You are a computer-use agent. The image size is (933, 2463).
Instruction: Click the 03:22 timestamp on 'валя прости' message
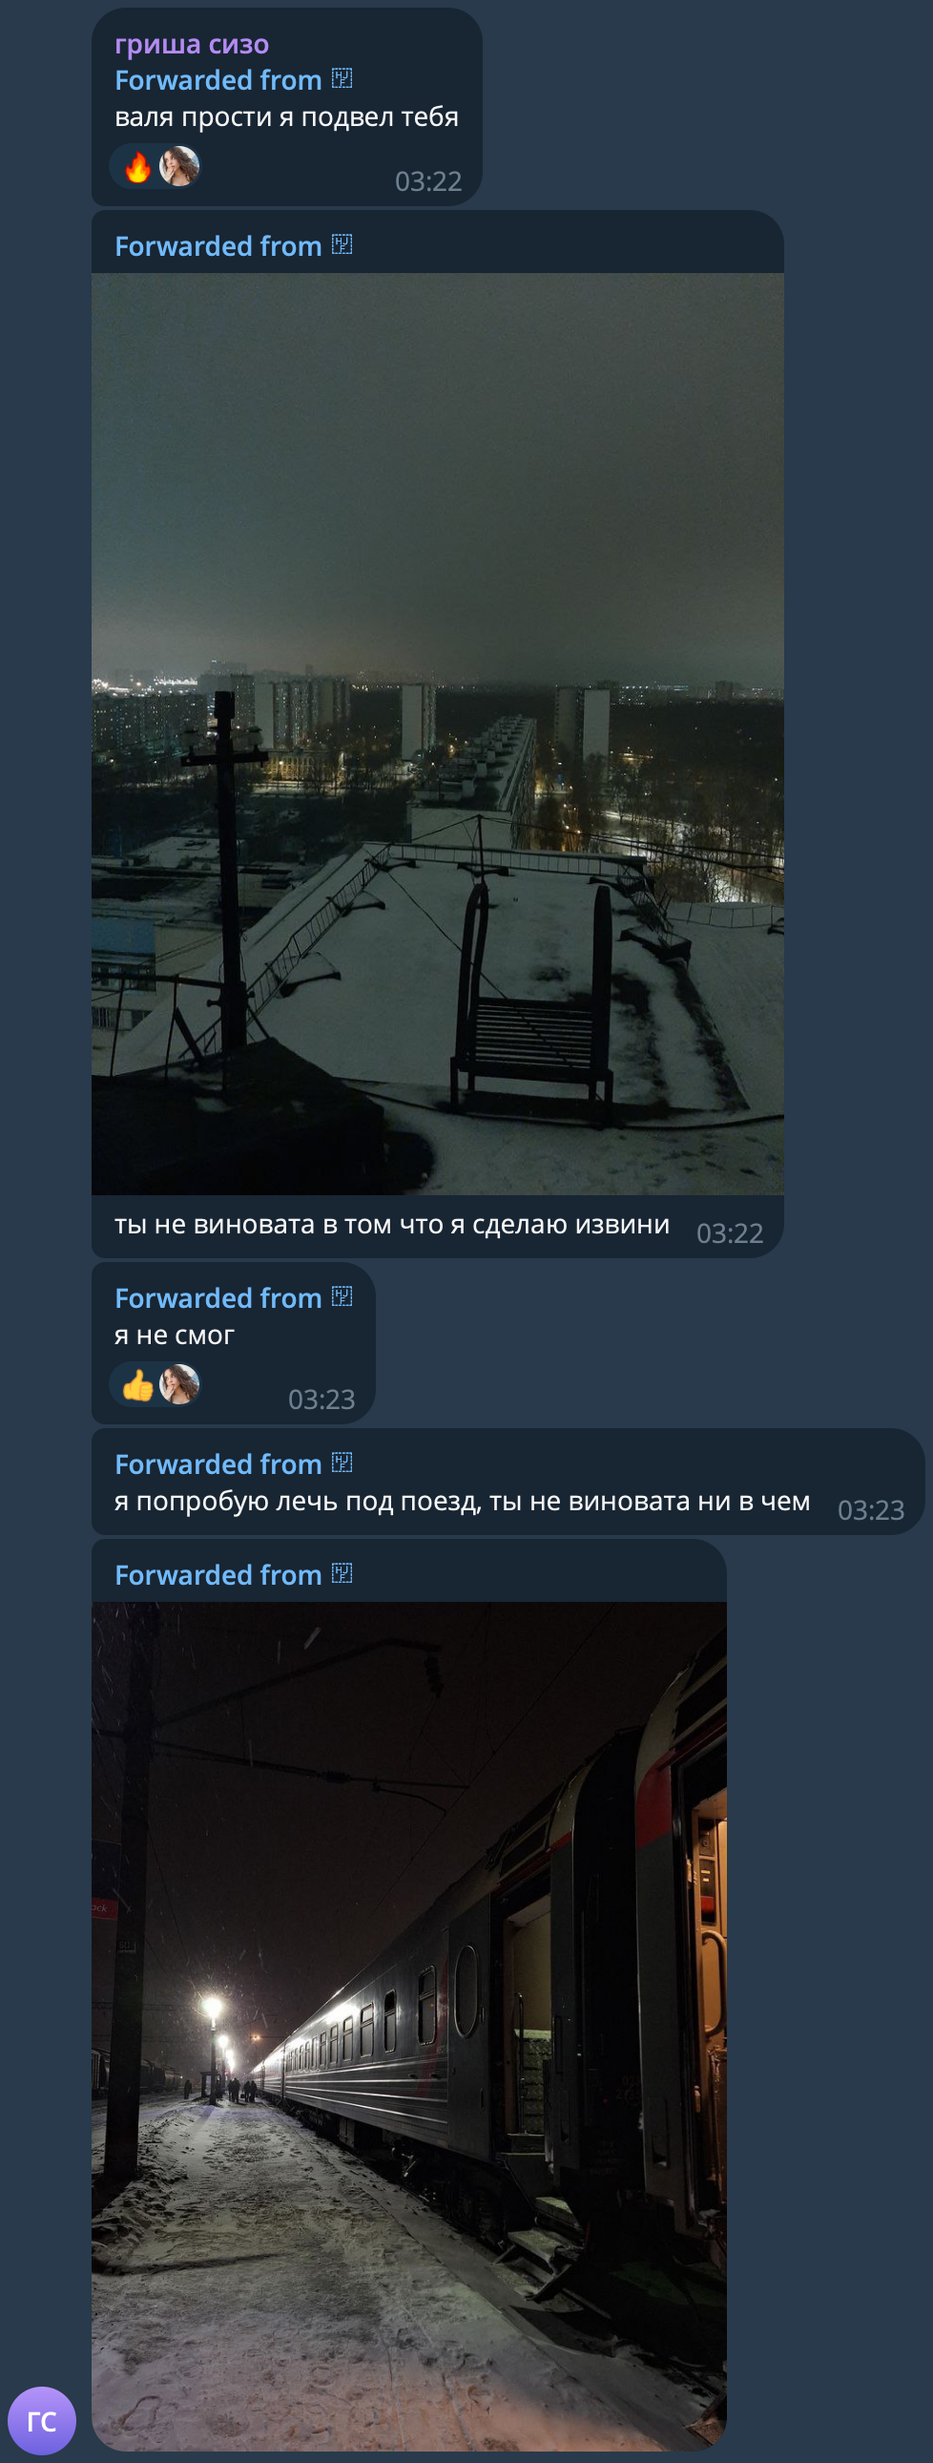tap(428, 180)
